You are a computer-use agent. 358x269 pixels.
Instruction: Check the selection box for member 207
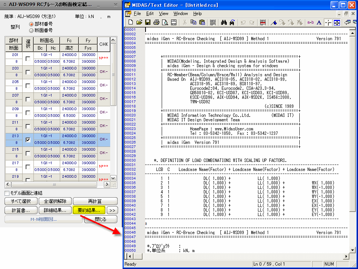point(28,99)
